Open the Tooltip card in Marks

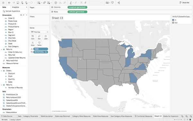[x=39, y=44]
